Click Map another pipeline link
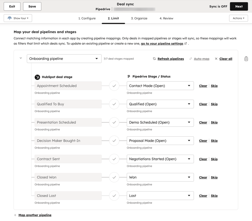The width and height of the screenshot is (252, 221). click(x=35, y=215)
